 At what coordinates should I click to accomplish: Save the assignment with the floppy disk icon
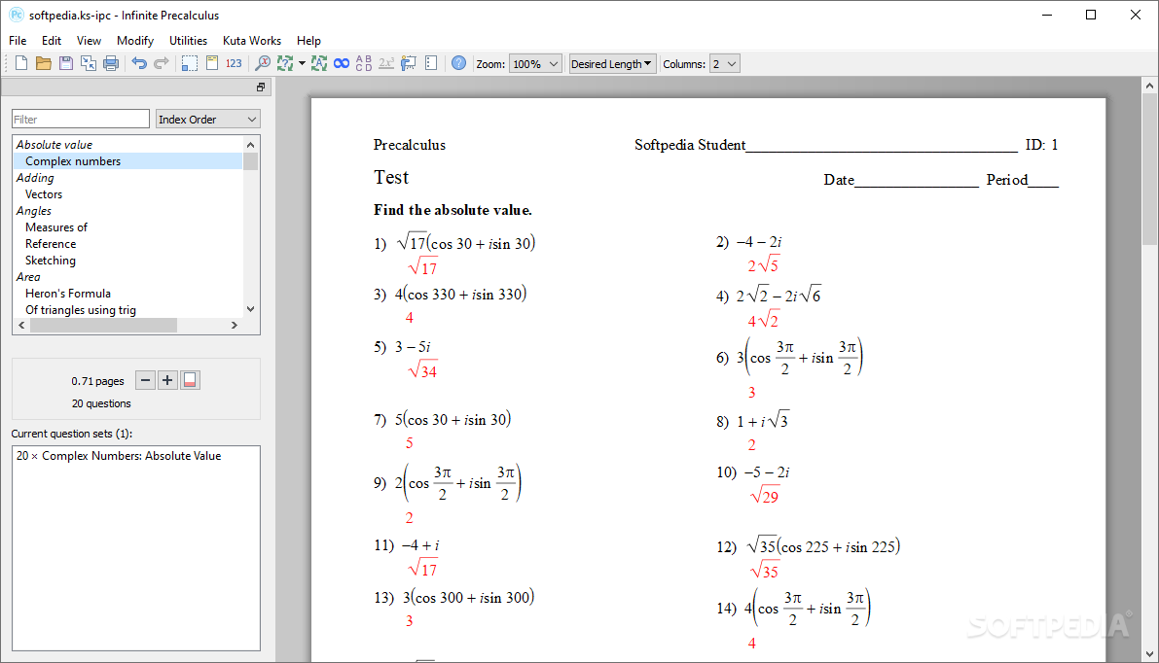coord(66,63)
